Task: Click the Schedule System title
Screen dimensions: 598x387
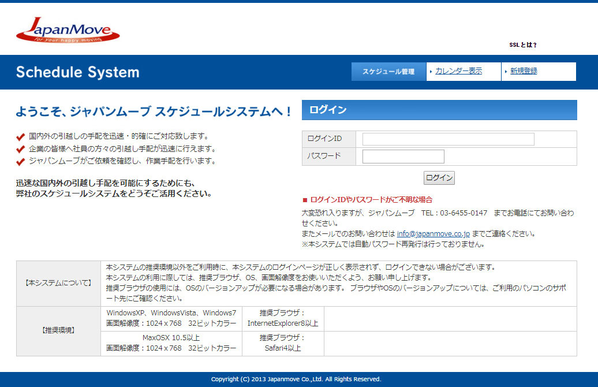Action: tap(78, 72)
